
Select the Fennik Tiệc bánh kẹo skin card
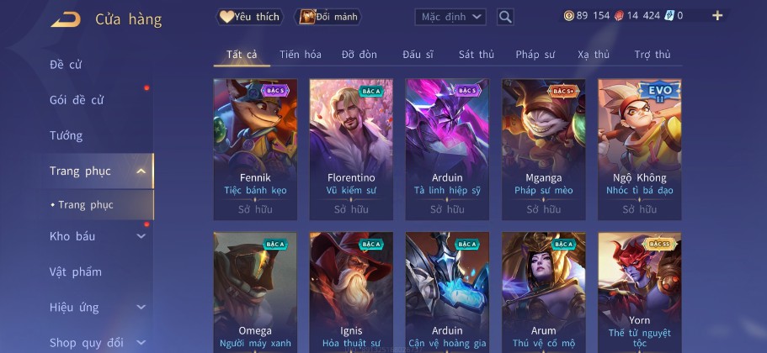[255, 150]
